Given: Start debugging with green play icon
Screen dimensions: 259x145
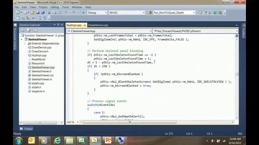Looking at the screenshot, I should click(83, 12).
